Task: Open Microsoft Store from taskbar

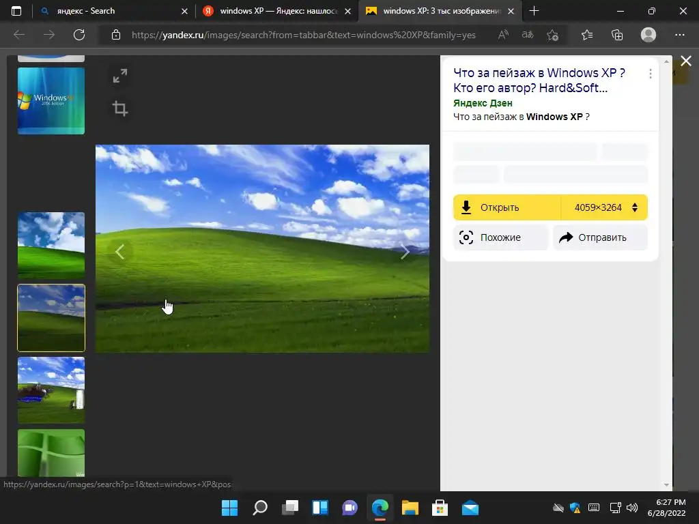Action: 440,508
